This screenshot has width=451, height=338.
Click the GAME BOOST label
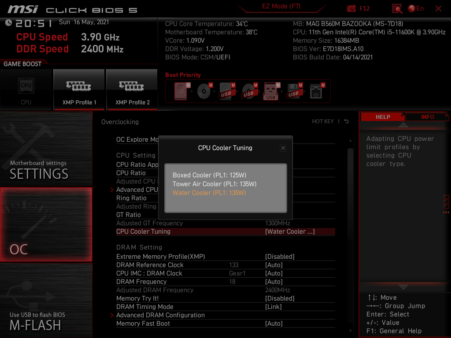point(22,64)
